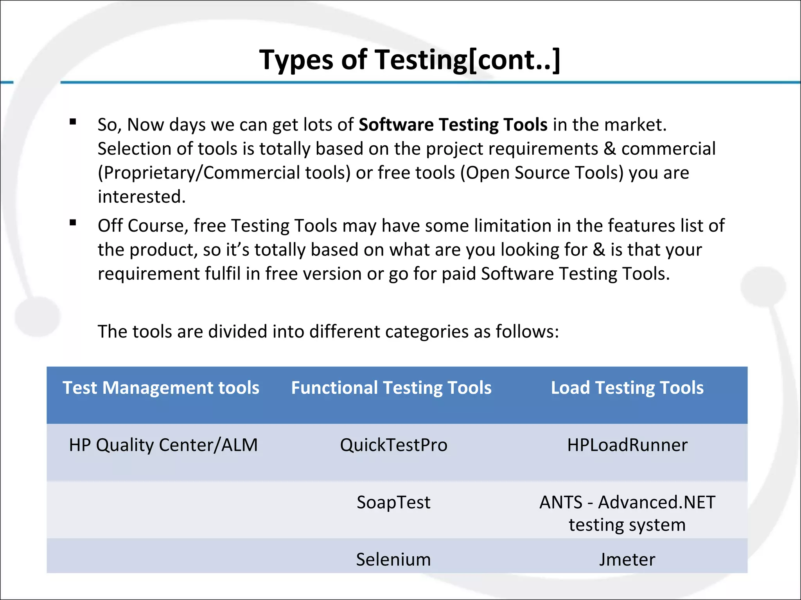Click the second square bullet marker

(73, 223)
